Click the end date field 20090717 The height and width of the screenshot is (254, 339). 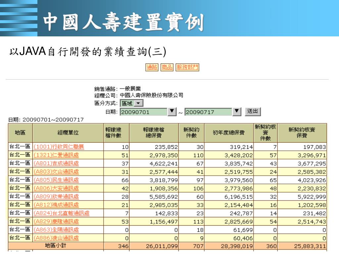pyautogui.click(x=209, y=112)
